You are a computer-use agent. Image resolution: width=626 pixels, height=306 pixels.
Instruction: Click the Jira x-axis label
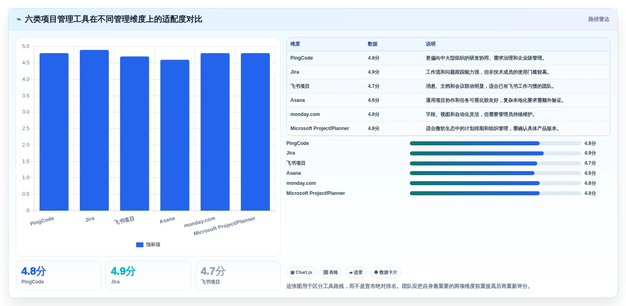pyautogui.click(x=90, y=219)
